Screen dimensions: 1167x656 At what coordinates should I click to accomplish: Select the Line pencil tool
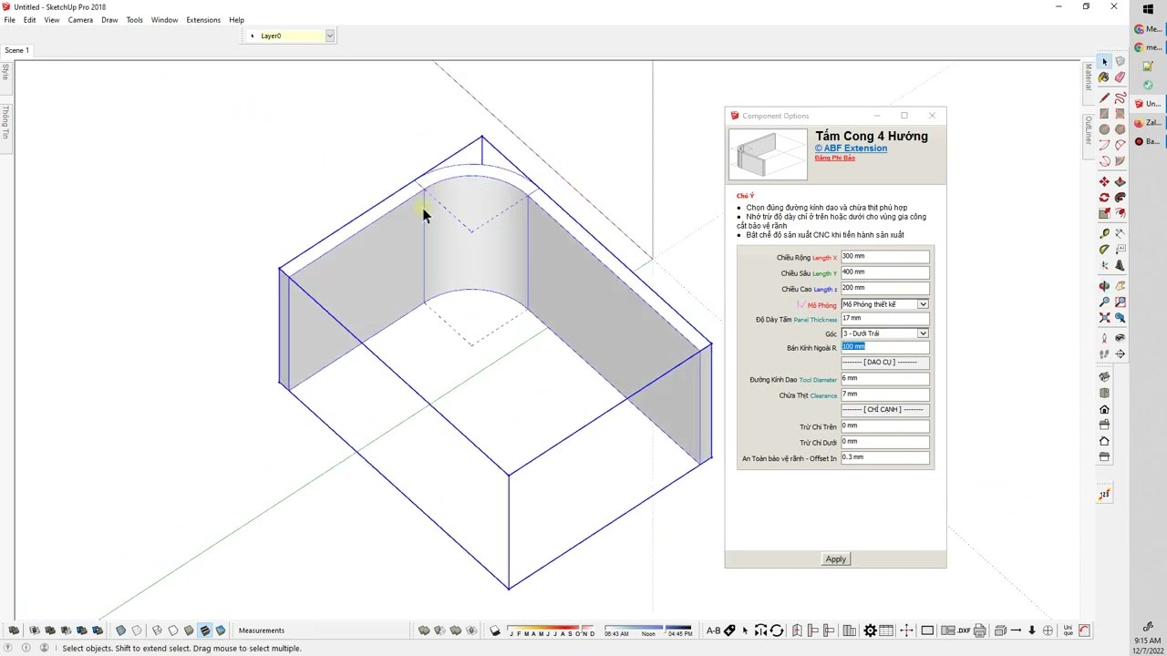pos(1104,97)
